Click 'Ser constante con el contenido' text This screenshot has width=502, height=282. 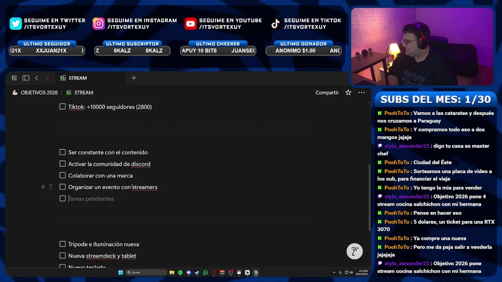(x=108, y=152)
